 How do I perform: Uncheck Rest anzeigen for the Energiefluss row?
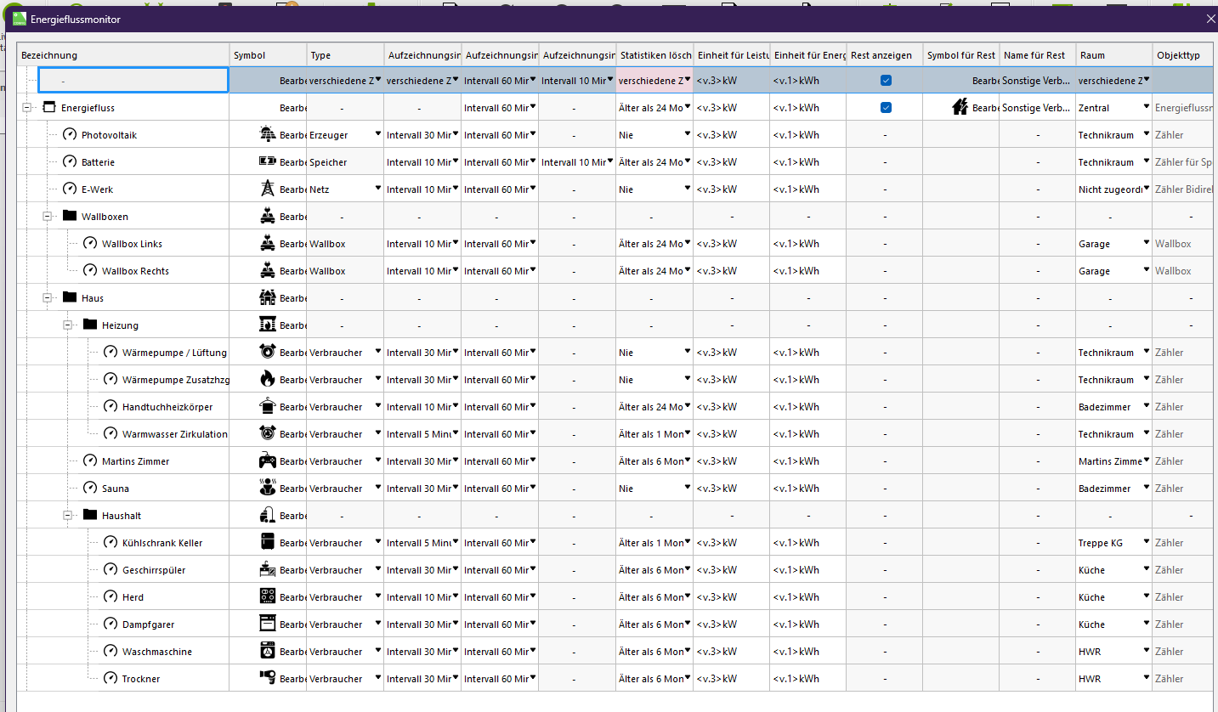[x=886, y=108]
